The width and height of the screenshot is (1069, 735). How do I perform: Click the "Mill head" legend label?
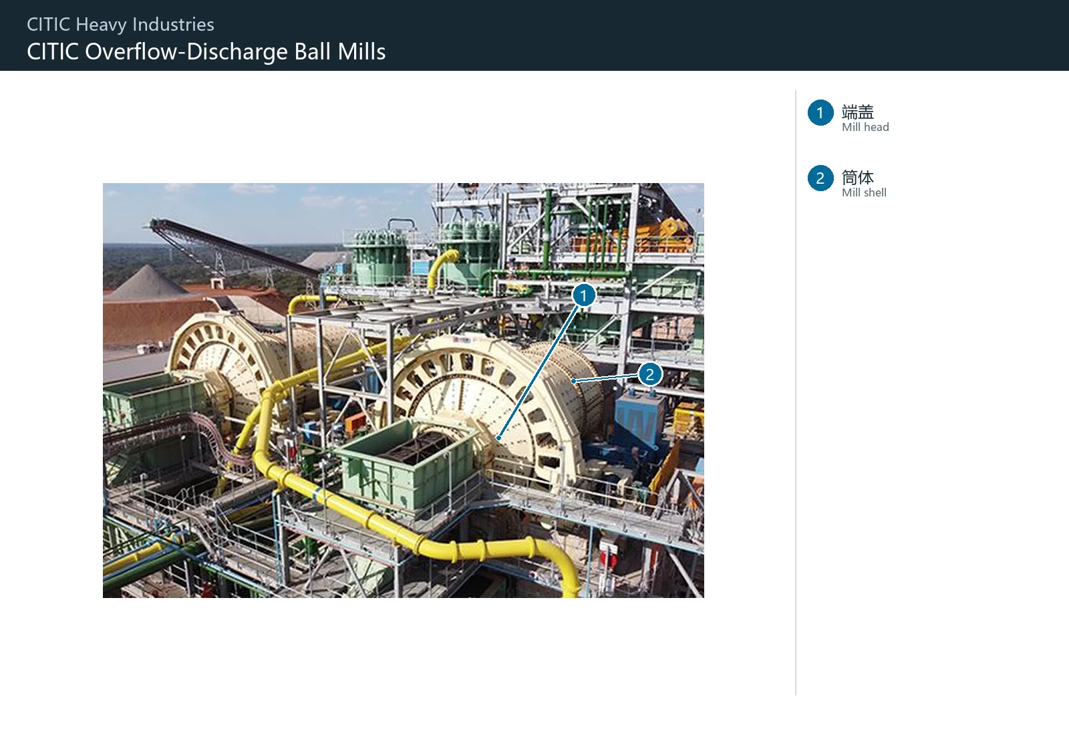pyautogui.click(x=865, y=127)
